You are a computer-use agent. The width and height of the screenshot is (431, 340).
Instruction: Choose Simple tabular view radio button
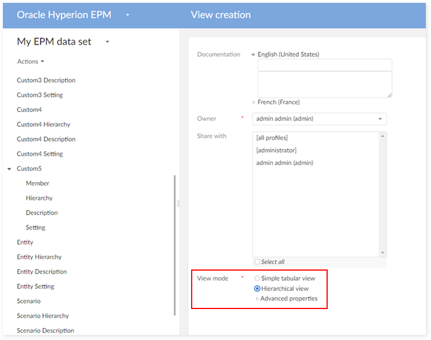(257, 279)
